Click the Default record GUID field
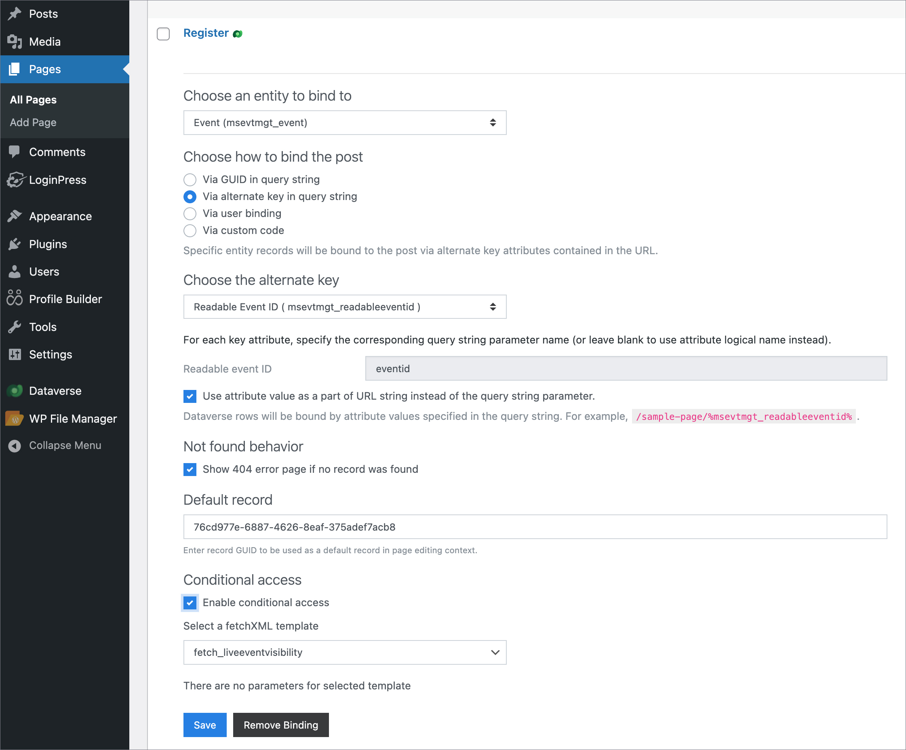The width and height of the screenshot is (906, 750). click(x=535, y=527)
